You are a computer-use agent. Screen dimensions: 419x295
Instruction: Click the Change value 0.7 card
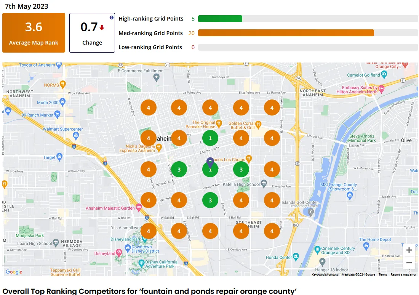click(x=92, y=33)
